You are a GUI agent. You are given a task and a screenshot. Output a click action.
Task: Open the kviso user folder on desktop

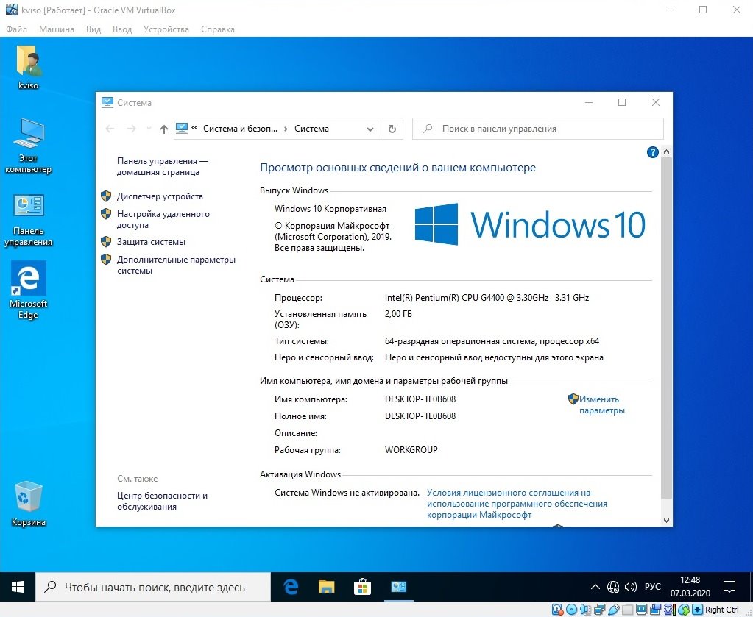click(x=28, y=67)
